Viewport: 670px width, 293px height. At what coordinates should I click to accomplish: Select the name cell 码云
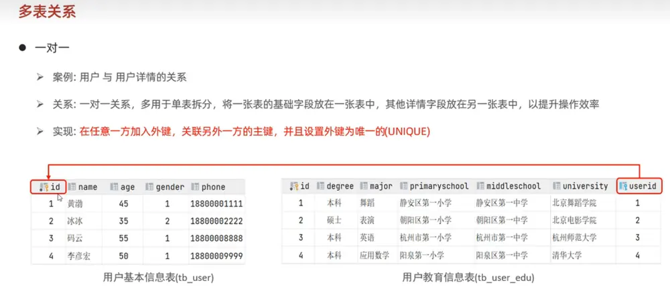75,238
